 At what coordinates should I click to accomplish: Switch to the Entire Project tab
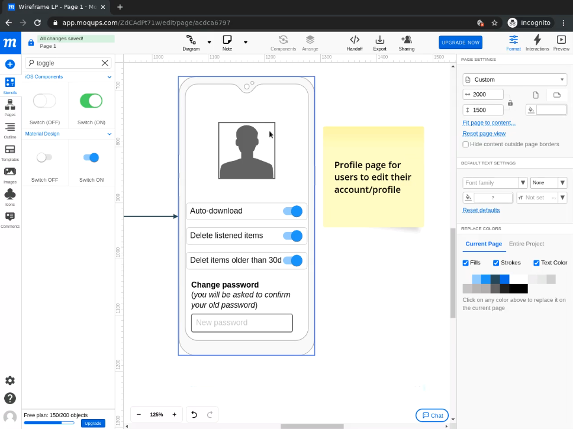tap(526, 244)
